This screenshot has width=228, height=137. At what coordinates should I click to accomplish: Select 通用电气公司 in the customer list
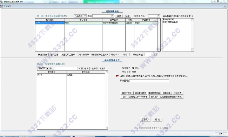click(168, 20)
